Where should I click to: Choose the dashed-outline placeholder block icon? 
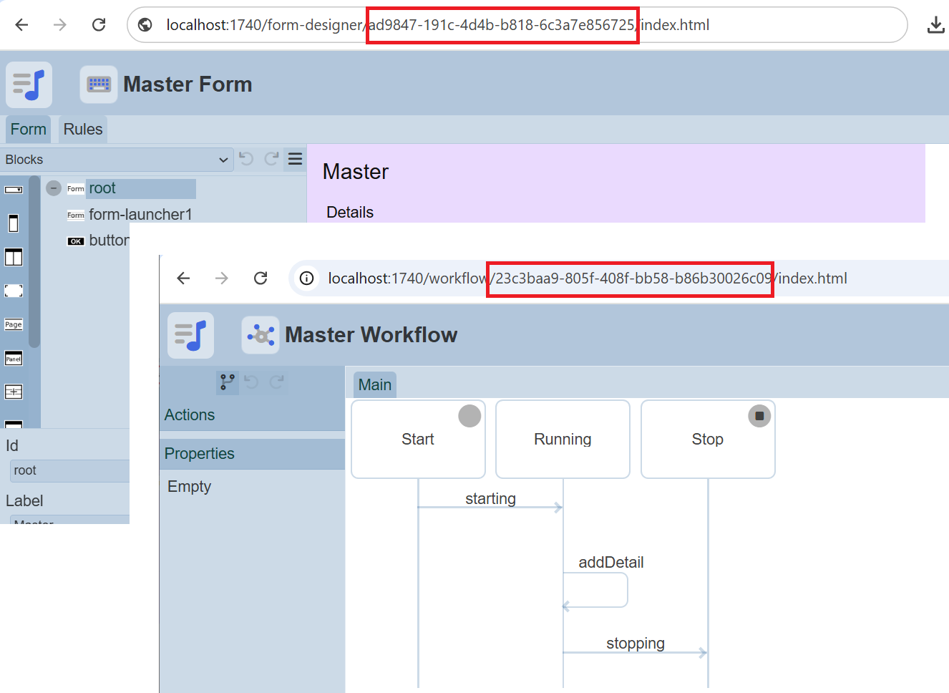coord(14,291)
